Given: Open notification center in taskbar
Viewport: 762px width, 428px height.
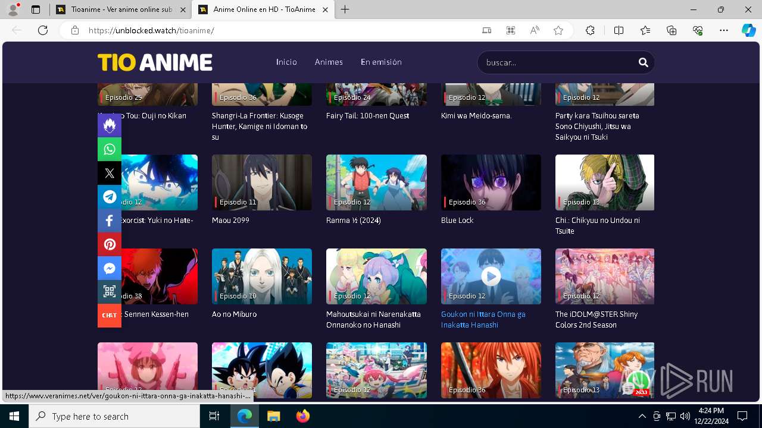Looking at the screenshot, I should (742, 416).
